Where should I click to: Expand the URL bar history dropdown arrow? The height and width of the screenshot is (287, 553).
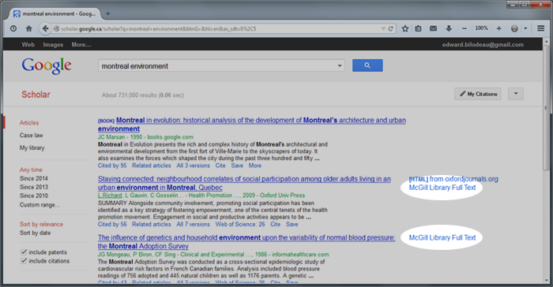tap(383, 28)
